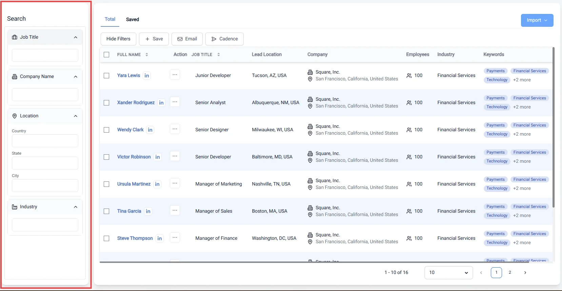The height and width of the screenshot is (291, 562).
Task: Open rows-per-page dropdown showing 10
Action: point(448,273)
